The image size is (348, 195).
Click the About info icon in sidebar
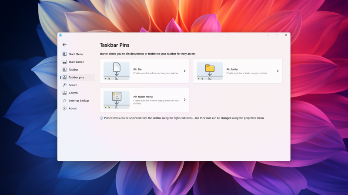pyautogui.click(x=64, y=108)
